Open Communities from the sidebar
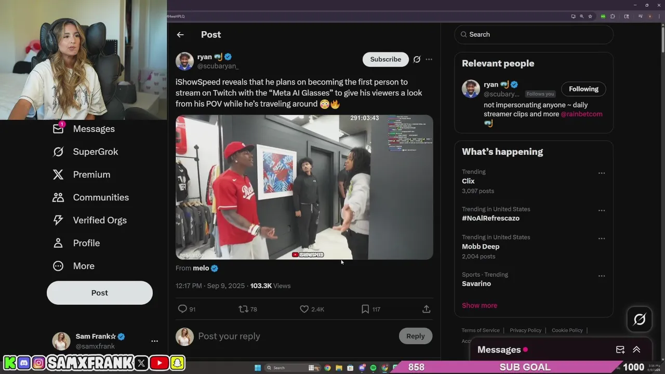 (x=91, y=197)
